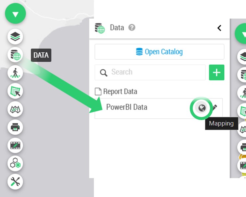This screenshot has height=197, width=246.
Task: Open the film strip editor tool
Action: (x=15, y=145)
